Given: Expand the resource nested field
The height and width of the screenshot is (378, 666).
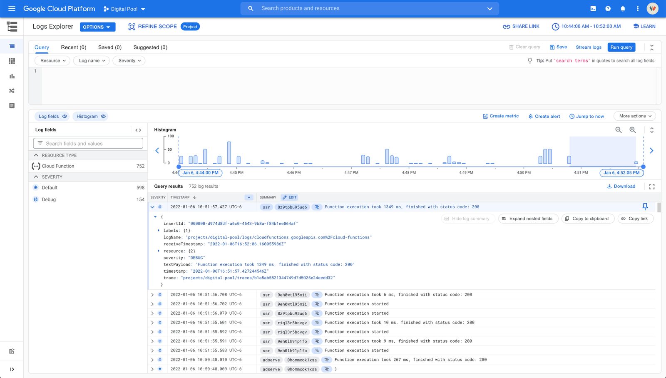Looking at the screenshot, I should [159, 251].
